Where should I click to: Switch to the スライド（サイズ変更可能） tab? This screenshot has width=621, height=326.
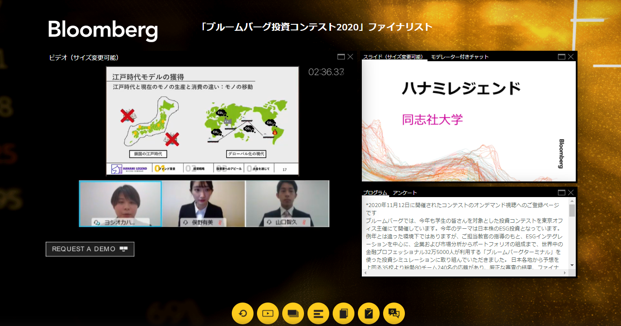coord(393,57)
